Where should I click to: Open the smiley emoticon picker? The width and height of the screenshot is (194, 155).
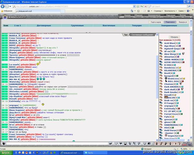point(145,144)
